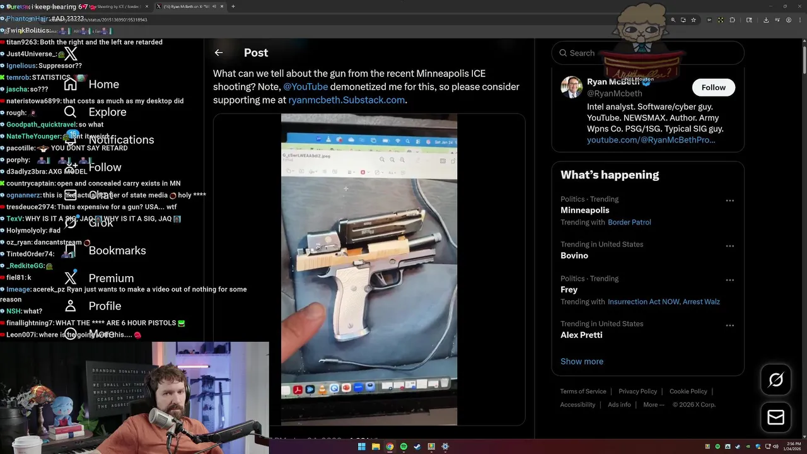Click the browser zoom magnifier icon
Screen dimensions: 807x454
point(673,20)
